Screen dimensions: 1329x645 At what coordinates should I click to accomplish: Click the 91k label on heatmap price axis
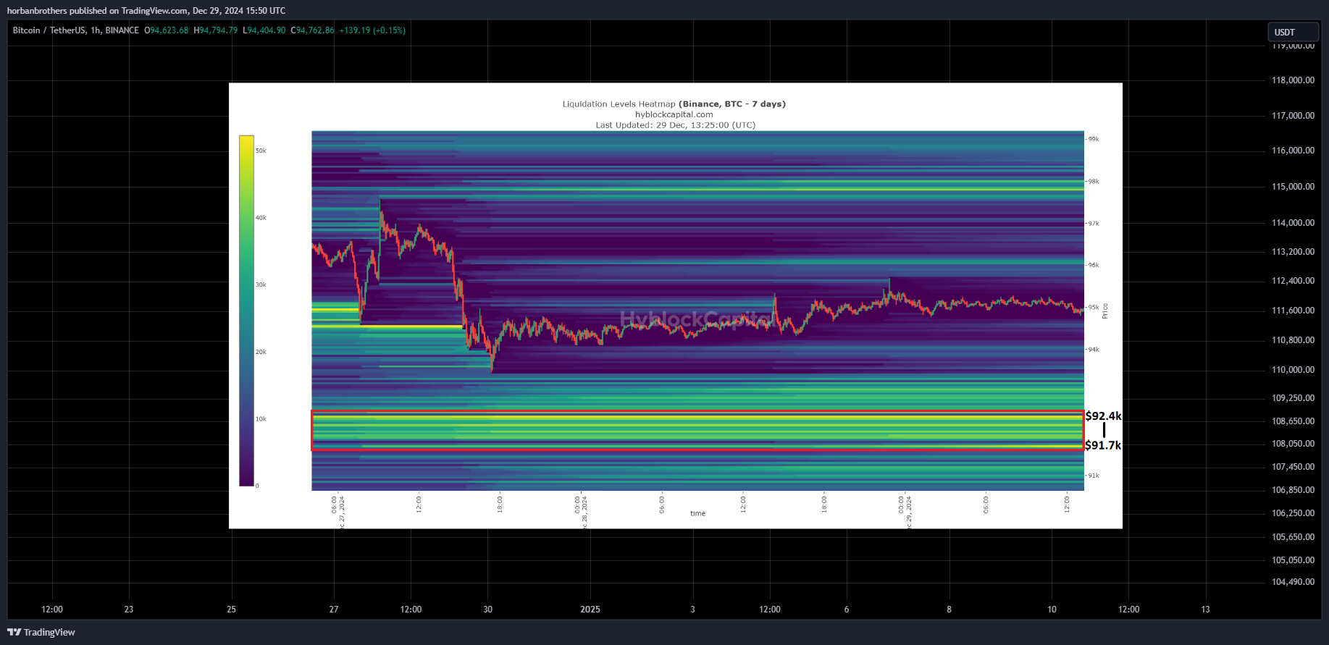coord(1094,476)
